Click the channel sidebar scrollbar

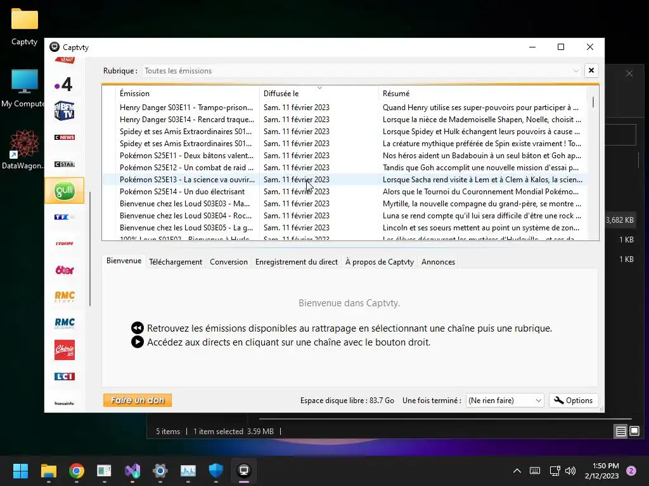click(90, 249)
